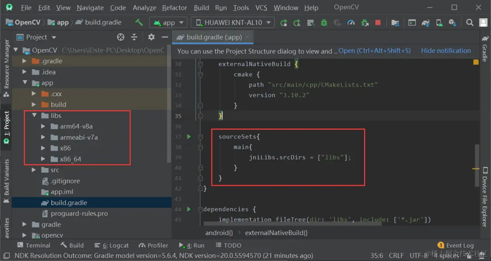Image resolution: width=491 pixels, height=261 pixels.
Task: Click the tool window toggle icon bottom-left
Action: pyautogui.click(x=6, y=255)
